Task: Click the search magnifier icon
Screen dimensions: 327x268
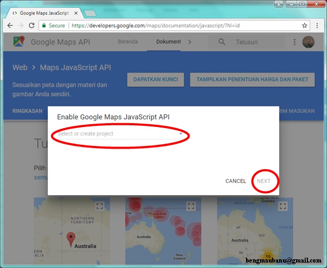Action: coord(222,42)
